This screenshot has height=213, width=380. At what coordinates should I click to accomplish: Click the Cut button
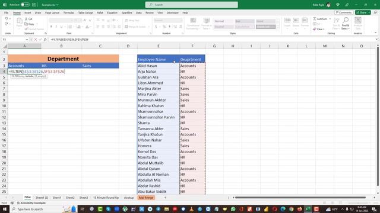coord(28,19)
